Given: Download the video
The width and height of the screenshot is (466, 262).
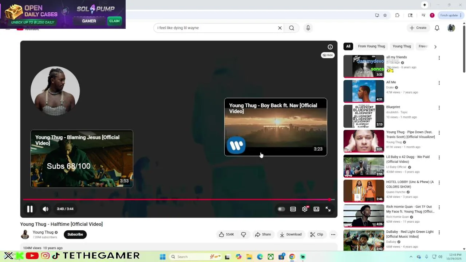Looking at the screenshot, I should (x=291, y=234).
